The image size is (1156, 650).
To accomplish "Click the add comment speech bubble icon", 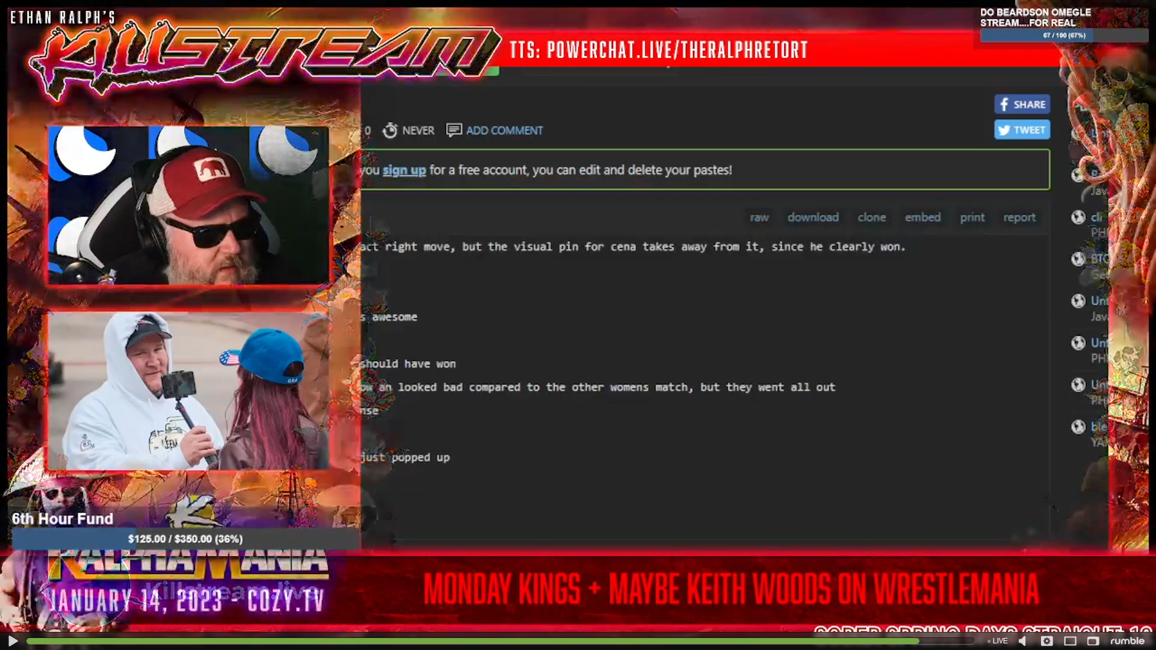I will 454,130.
